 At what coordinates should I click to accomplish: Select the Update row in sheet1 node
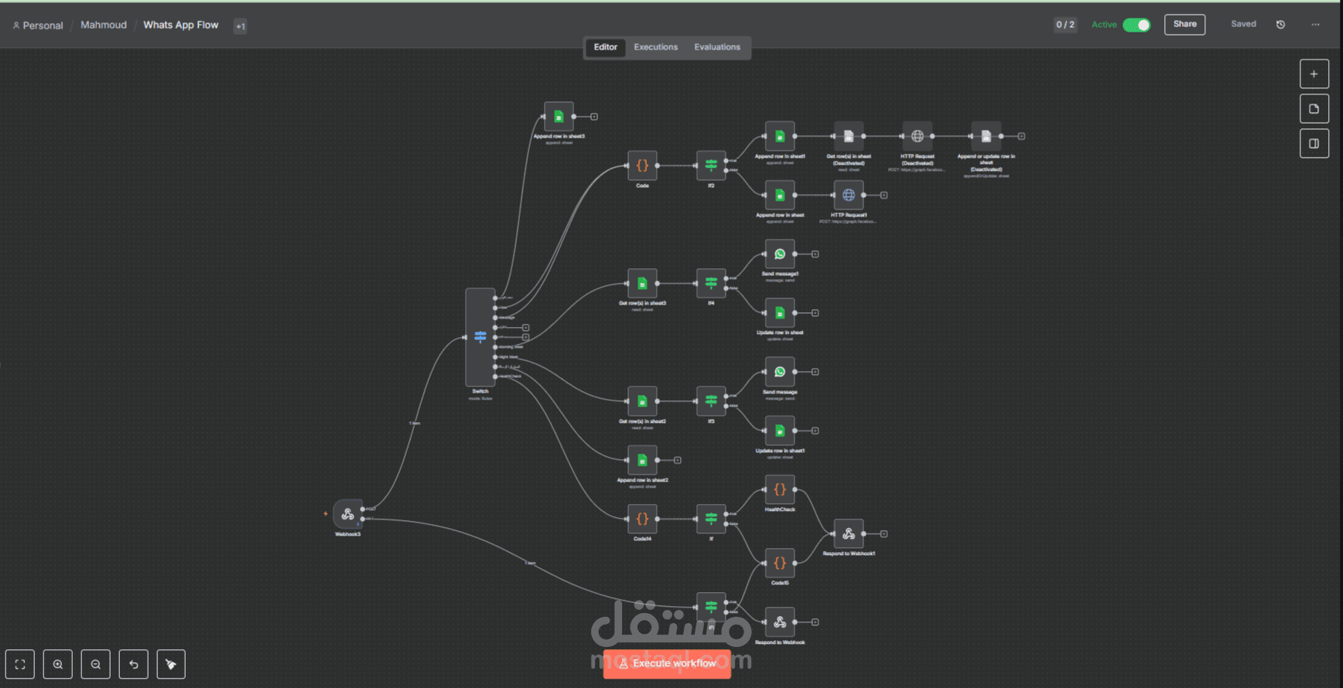780,431
